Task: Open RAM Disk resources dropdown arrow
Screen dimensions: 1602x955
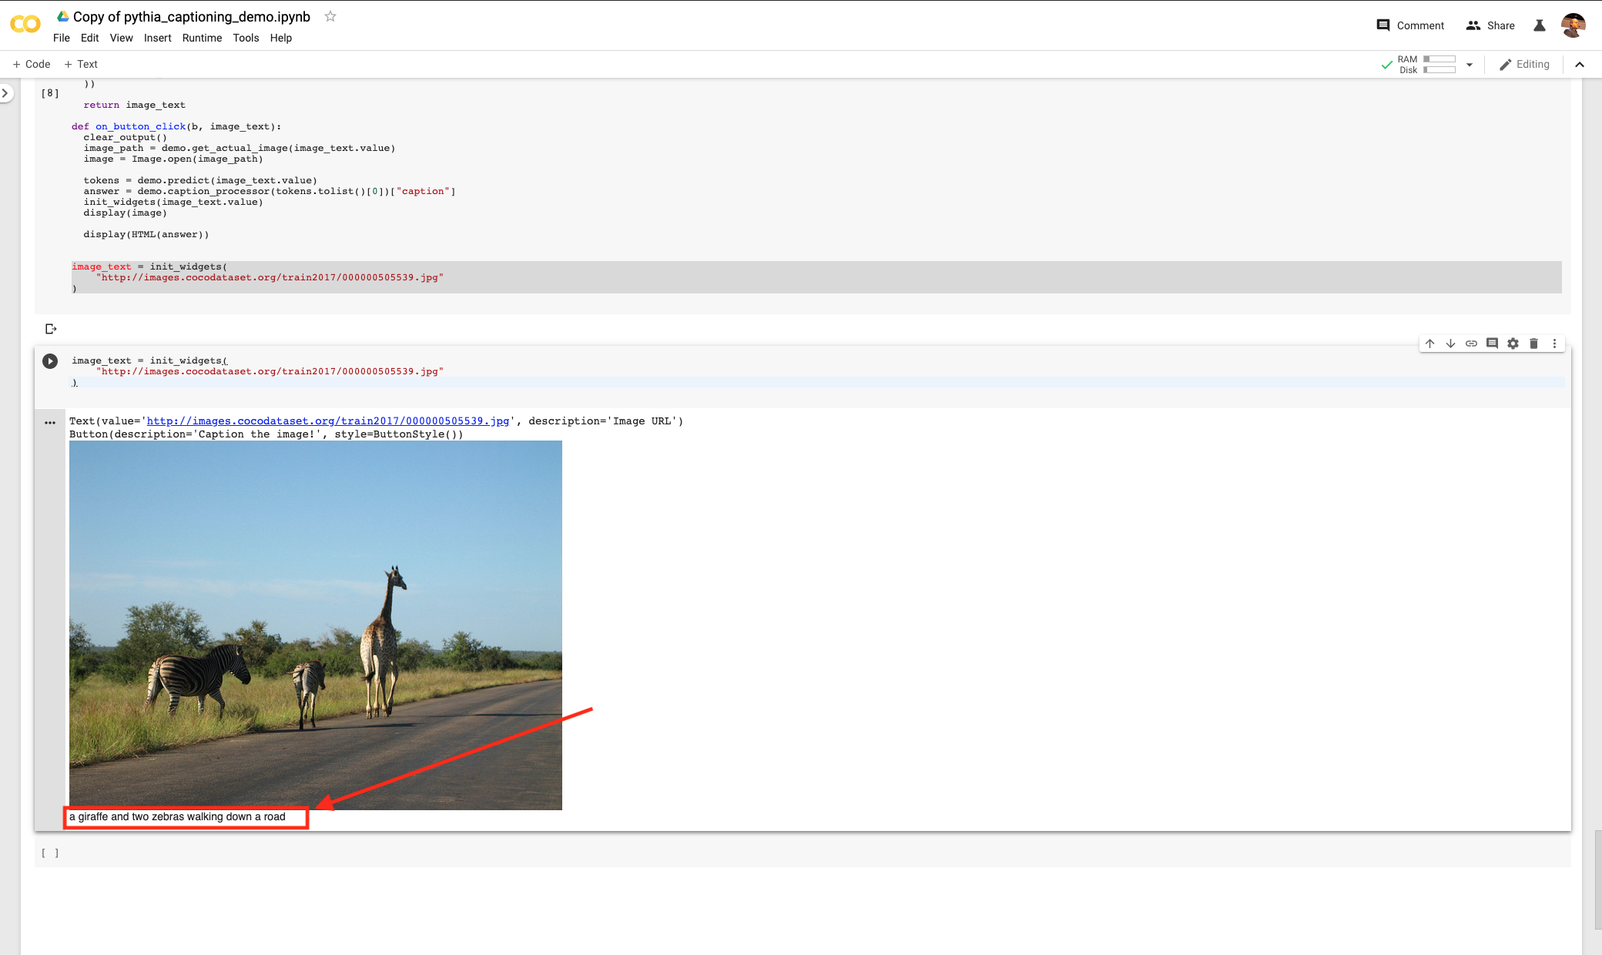Action: [1470, 65]
